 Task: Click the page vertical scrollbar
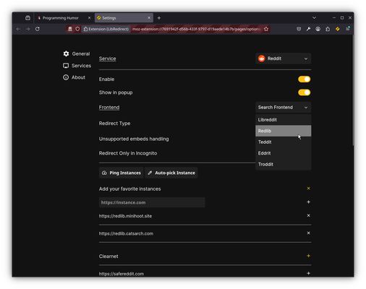click(353, 90)
